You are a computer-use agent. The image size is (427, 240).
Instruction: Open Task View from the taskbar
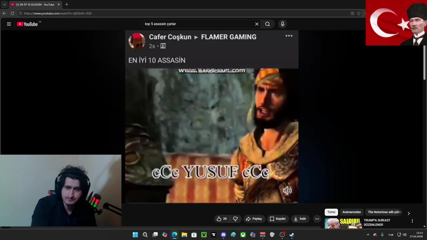(155, 235)
